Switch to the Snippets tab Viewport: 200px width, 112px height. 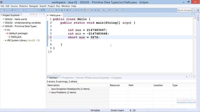(116, 78)
